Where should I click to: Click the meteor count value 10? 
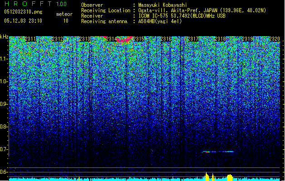(66, 21)
